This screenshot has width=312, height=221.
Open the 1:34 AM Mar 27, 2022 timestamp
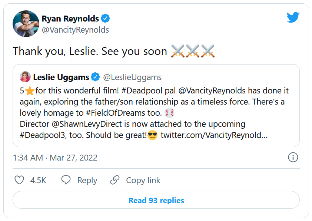(x=55, y=158)
